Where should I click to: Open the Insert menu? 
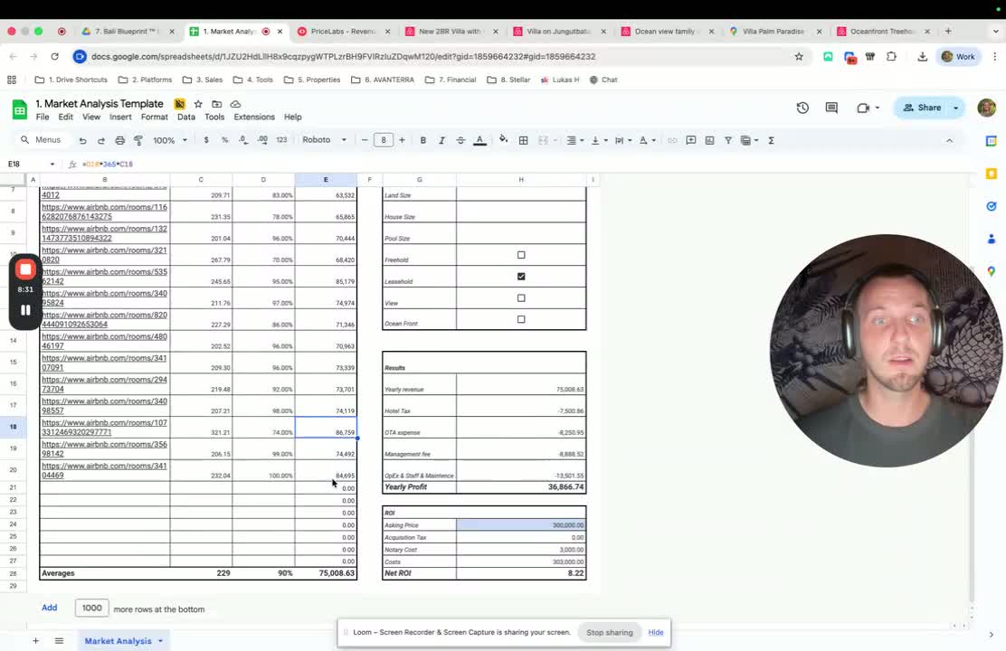coord(120,117)
